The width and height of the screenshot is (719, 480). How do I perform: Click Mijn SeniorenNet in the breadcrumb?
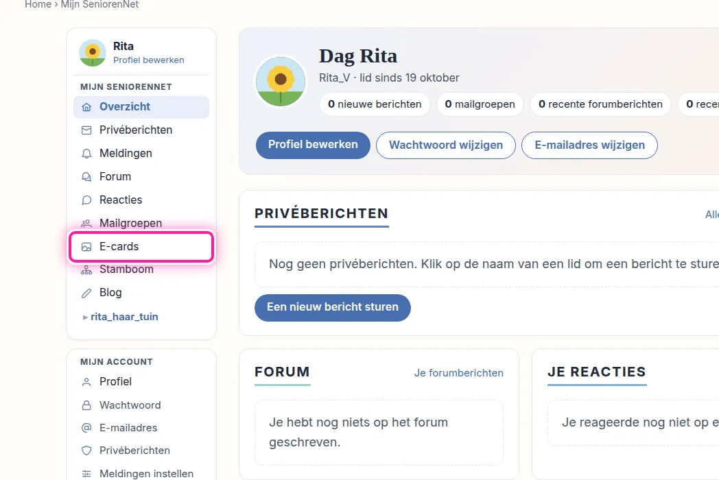pyautogui.click(x=99, y=5)
